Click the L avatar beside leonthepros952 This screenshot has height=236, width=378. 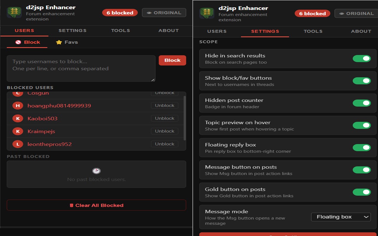18,144
